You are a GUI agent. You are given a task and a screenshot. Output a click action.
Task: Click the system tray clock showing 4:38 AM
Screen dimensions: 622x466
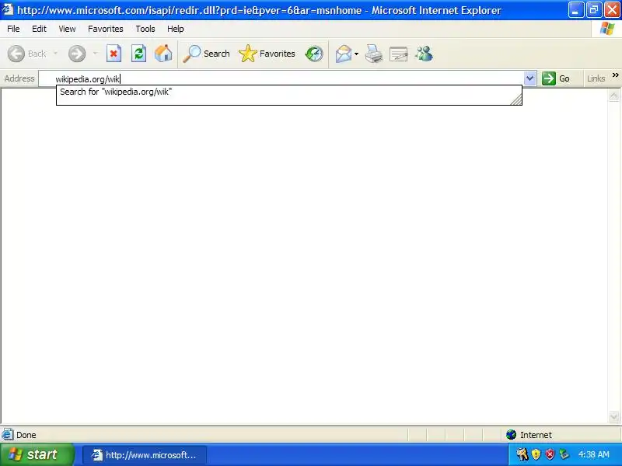pyautogui.click(x=593, y=454)
